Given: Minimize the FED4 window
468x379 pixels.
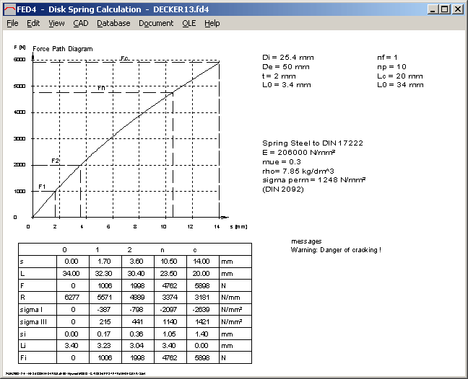Looking at the screenshot, I should (432, 9).
